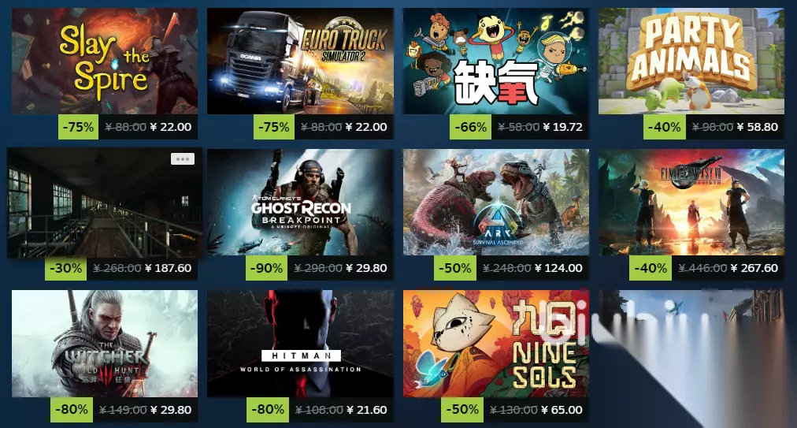Screen dimensions: 797x428
Task: Open the Party Animals game tile
Action: [691, 61]
